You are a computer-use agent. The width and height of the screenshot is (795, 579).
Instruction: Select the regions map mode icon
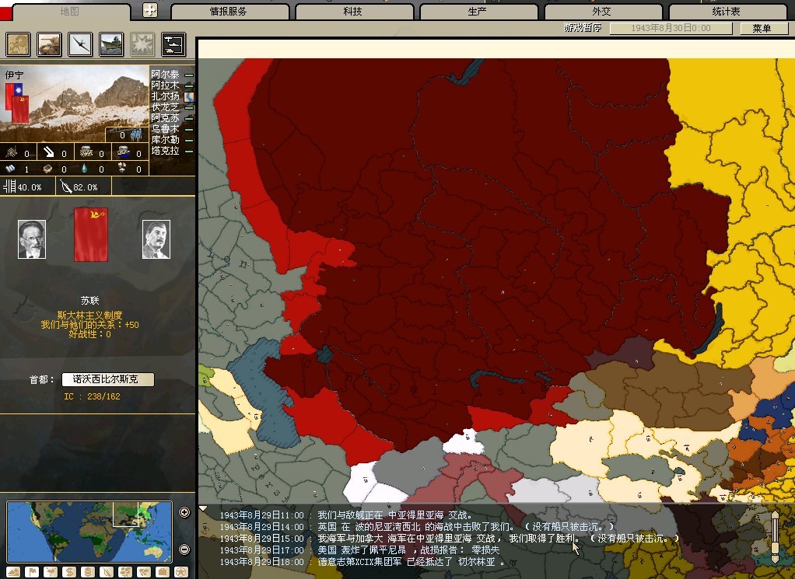click(125, 572)
